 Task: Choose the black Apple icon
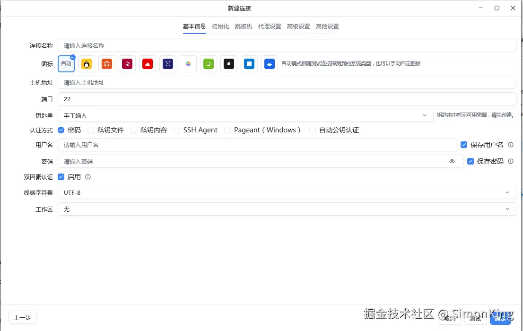coord(229,64)
